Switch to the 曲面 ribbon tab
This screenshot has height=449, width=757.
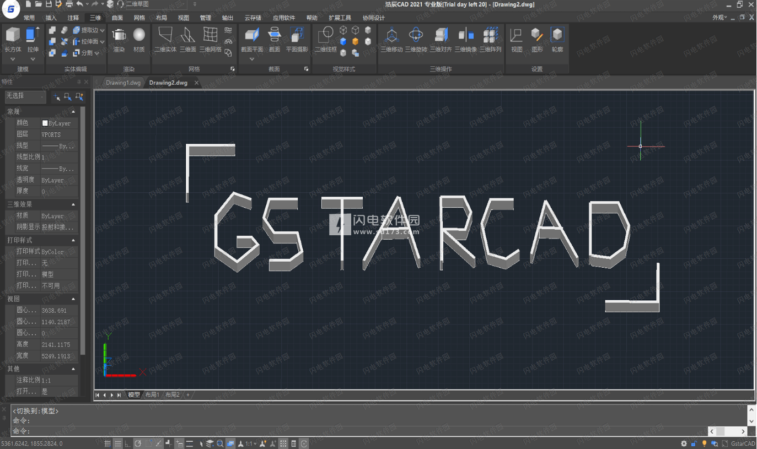point(117,18)
